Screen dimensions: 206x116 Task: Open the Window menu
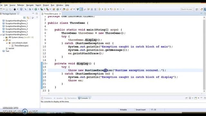tap(60, 5)
